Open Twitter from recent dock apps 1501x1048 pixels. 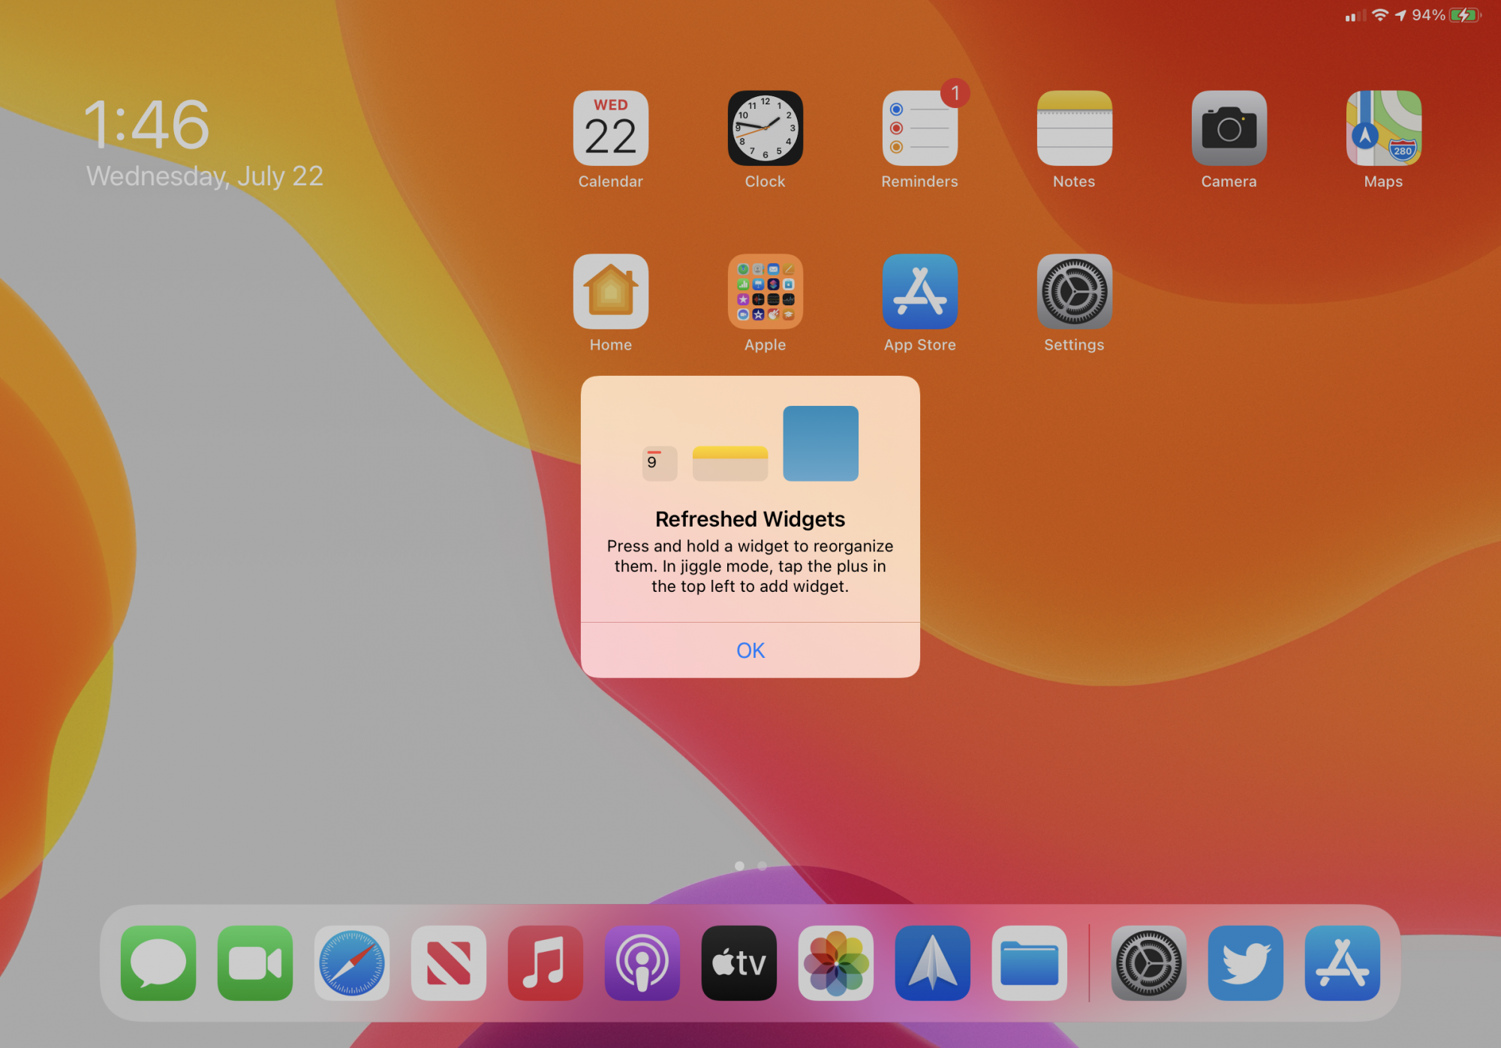click(x=1245, y=962)
